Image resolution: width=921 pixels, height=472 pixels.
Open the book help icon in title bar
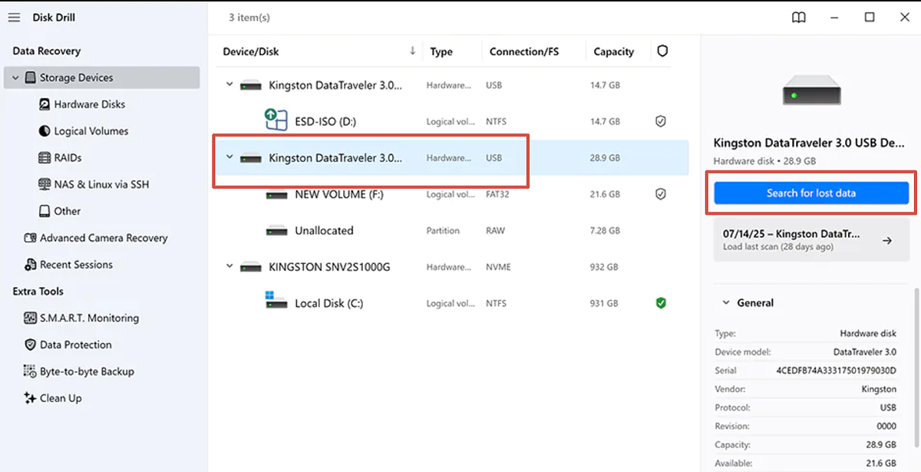click(x=799, y=18)
